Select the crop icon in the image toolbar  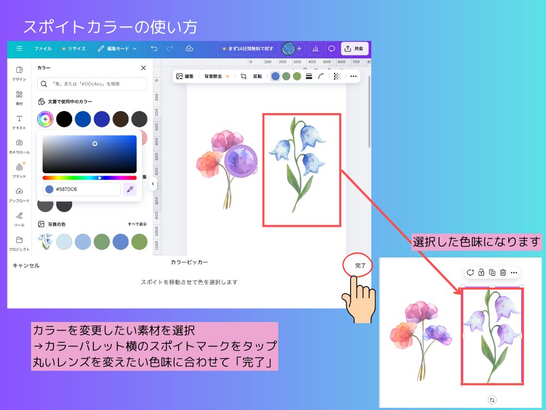click(242, 77)
